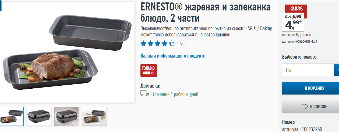Click the red ТОЛЬКО ОНЛАЙН badge
Viewport: 339px width, 132px height.
(149, 70)
